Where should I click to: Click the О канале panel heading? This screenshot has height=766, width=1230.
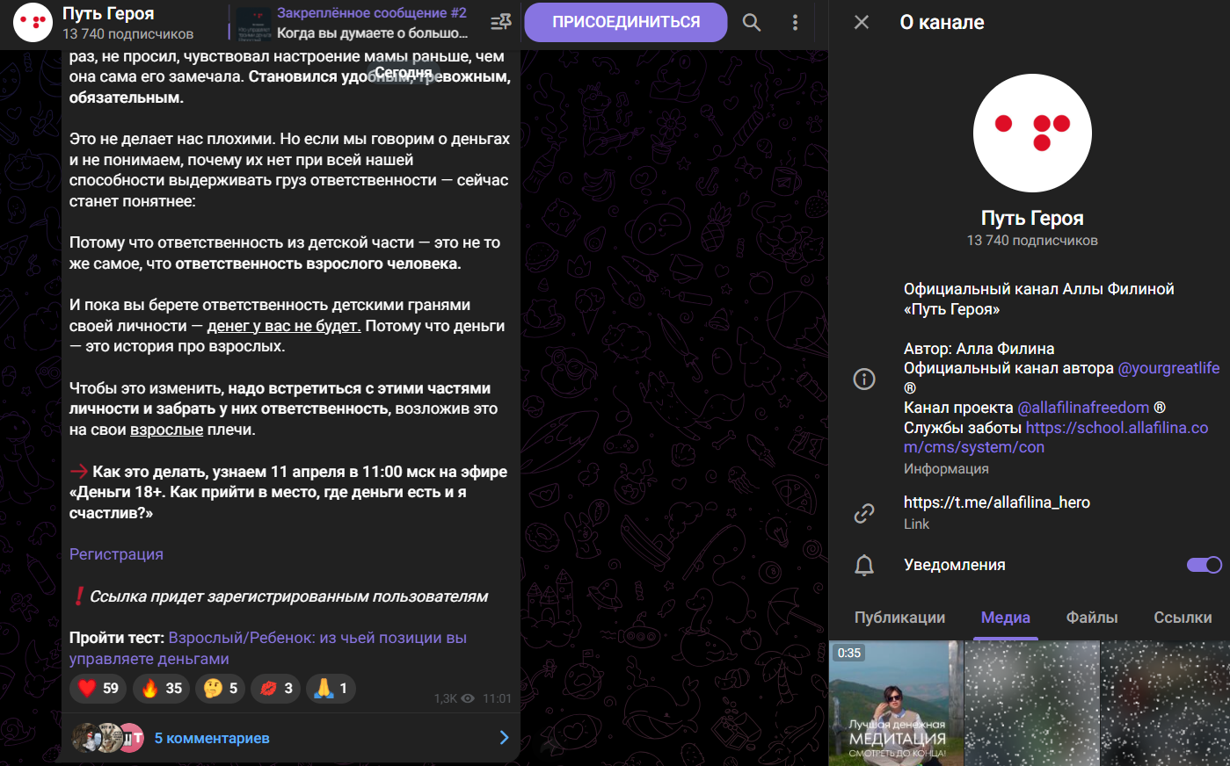pyautogui.click(x=942, y=23)
